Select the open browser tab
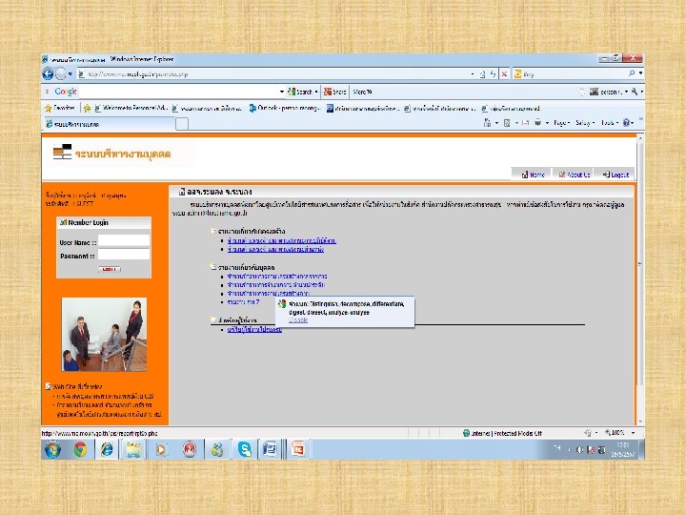The image size is (686, 515). click(110, 124)
